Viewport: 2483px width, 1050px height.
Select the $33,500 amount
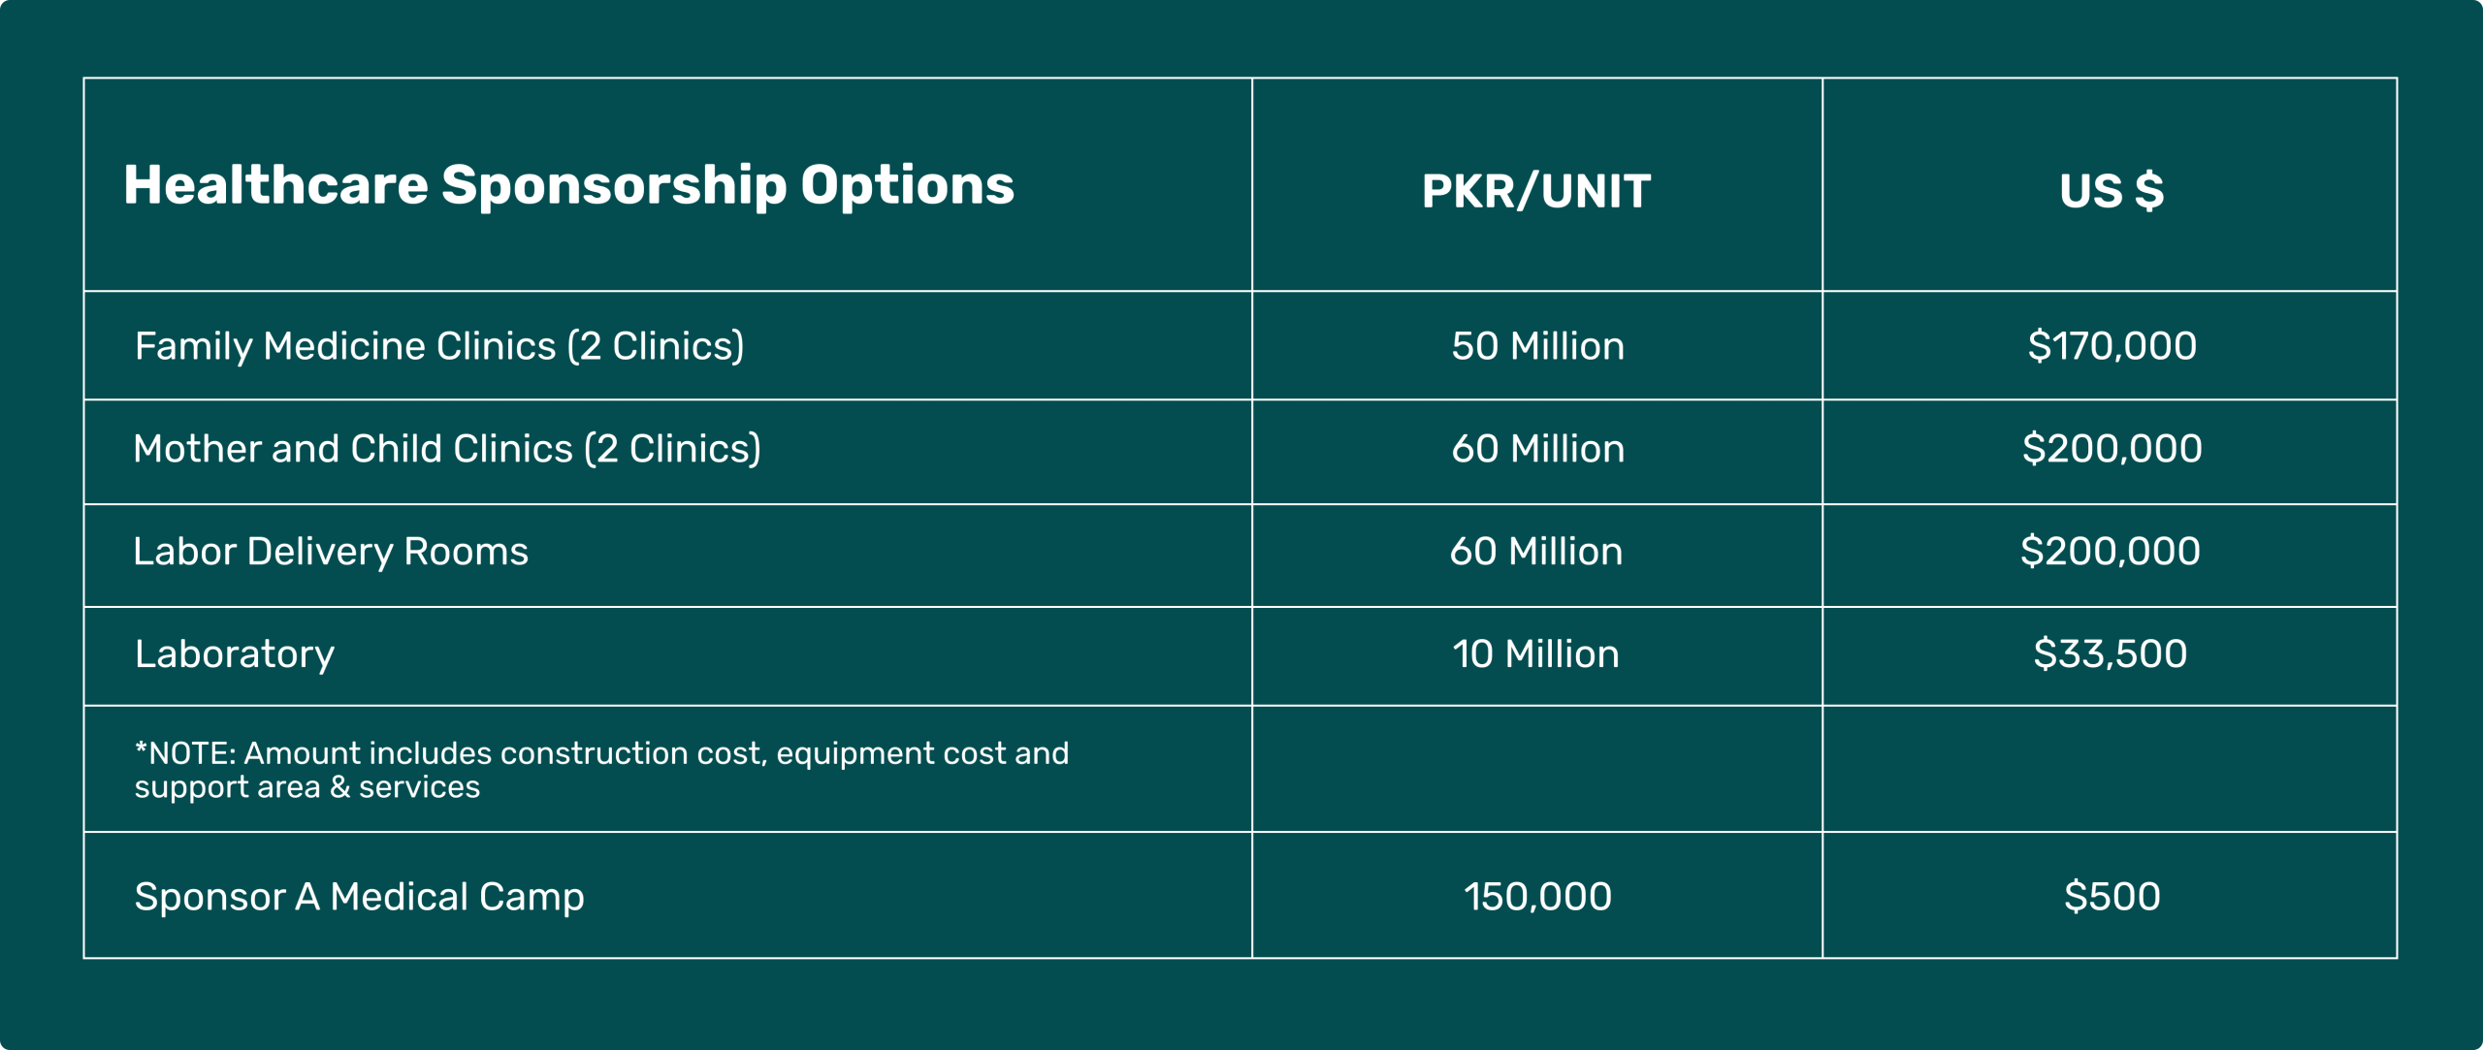(x=2110, y=654)
